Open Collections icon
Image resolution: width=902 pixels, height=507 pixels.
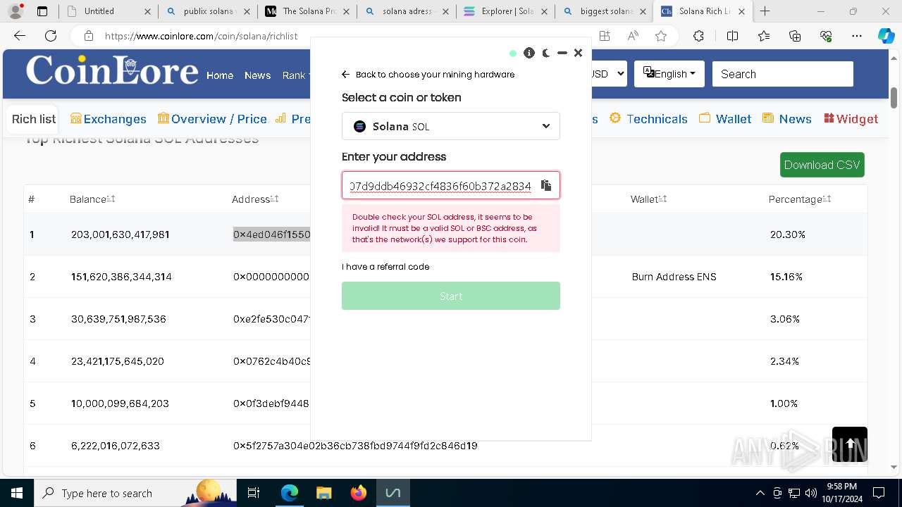click(795, 36)
